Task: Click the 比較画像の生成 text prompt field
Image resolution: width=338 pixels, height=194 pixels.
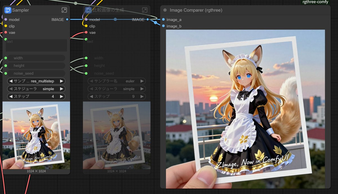Action: click(117, 45)
